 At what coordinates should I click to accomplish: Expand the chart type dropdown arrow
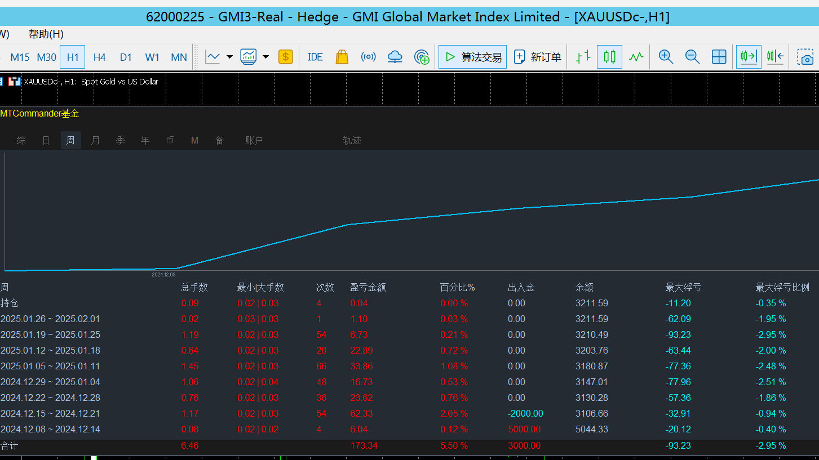click(229, 57)
